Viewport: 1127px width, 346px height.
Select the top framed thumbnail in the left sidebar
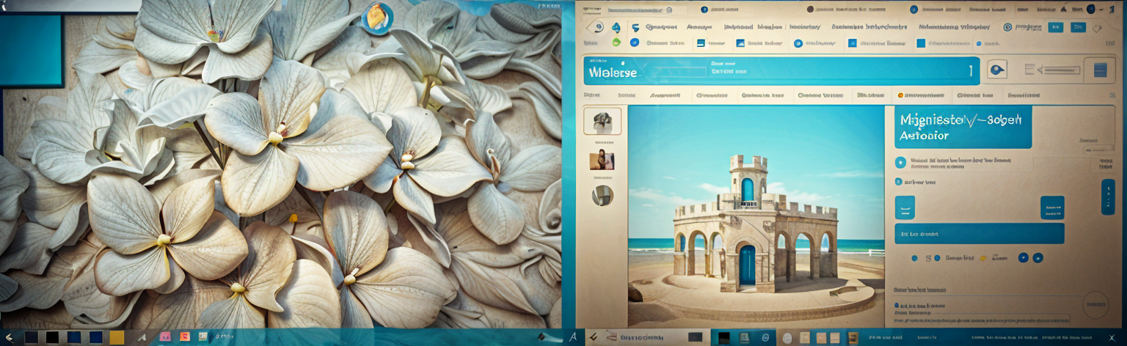tap(602, 121)
